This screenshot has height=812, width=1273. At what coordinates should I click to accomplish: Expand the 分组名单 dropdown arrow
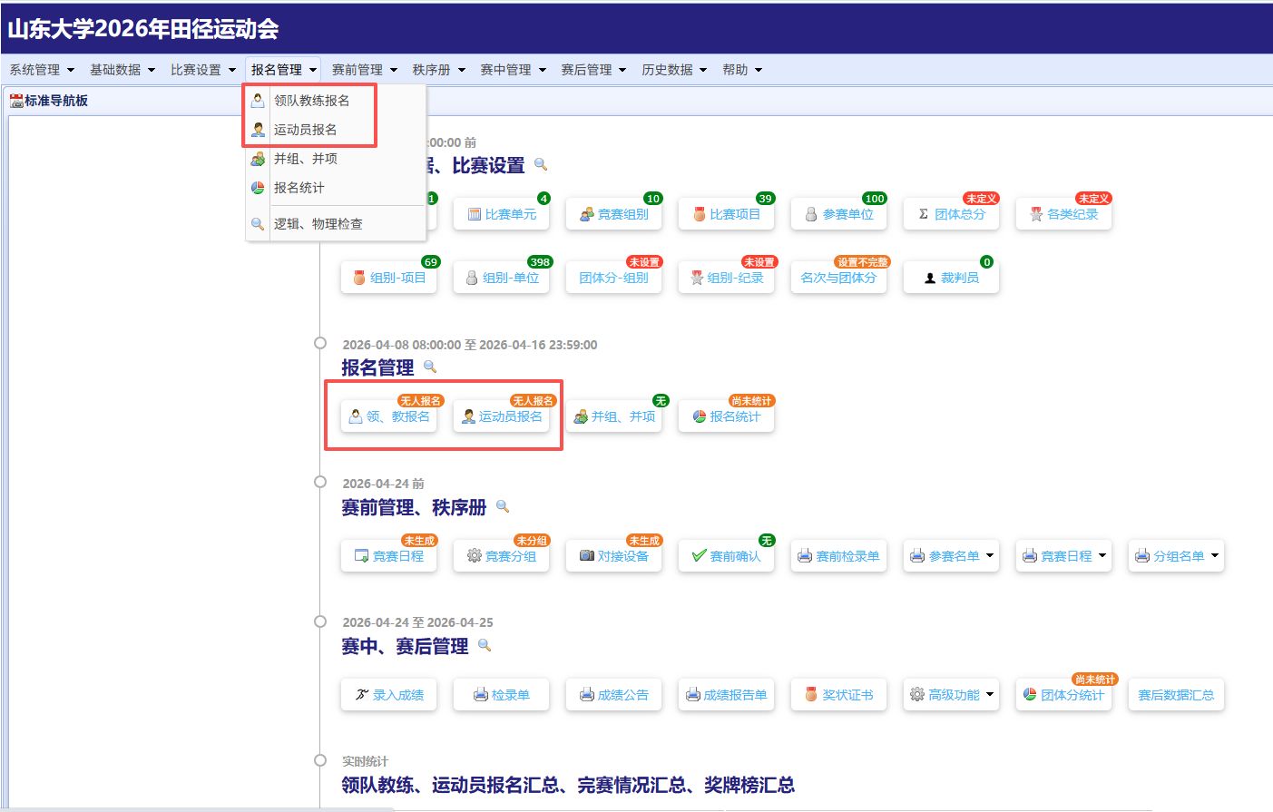click(1215, 556)
